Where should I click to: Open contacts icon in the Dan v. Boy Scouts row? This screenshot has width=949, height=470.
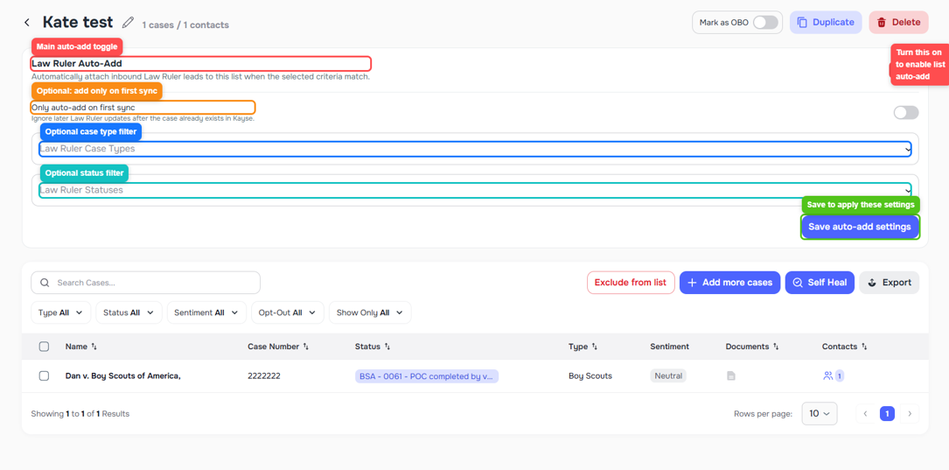(828, 376)
